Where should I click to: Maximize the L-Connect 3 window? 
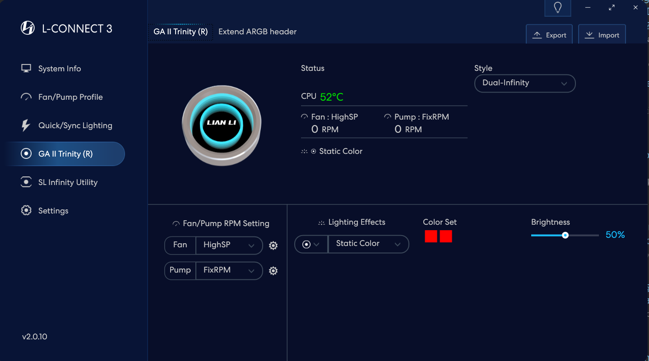pyautogui.click(x=612, y=8)
